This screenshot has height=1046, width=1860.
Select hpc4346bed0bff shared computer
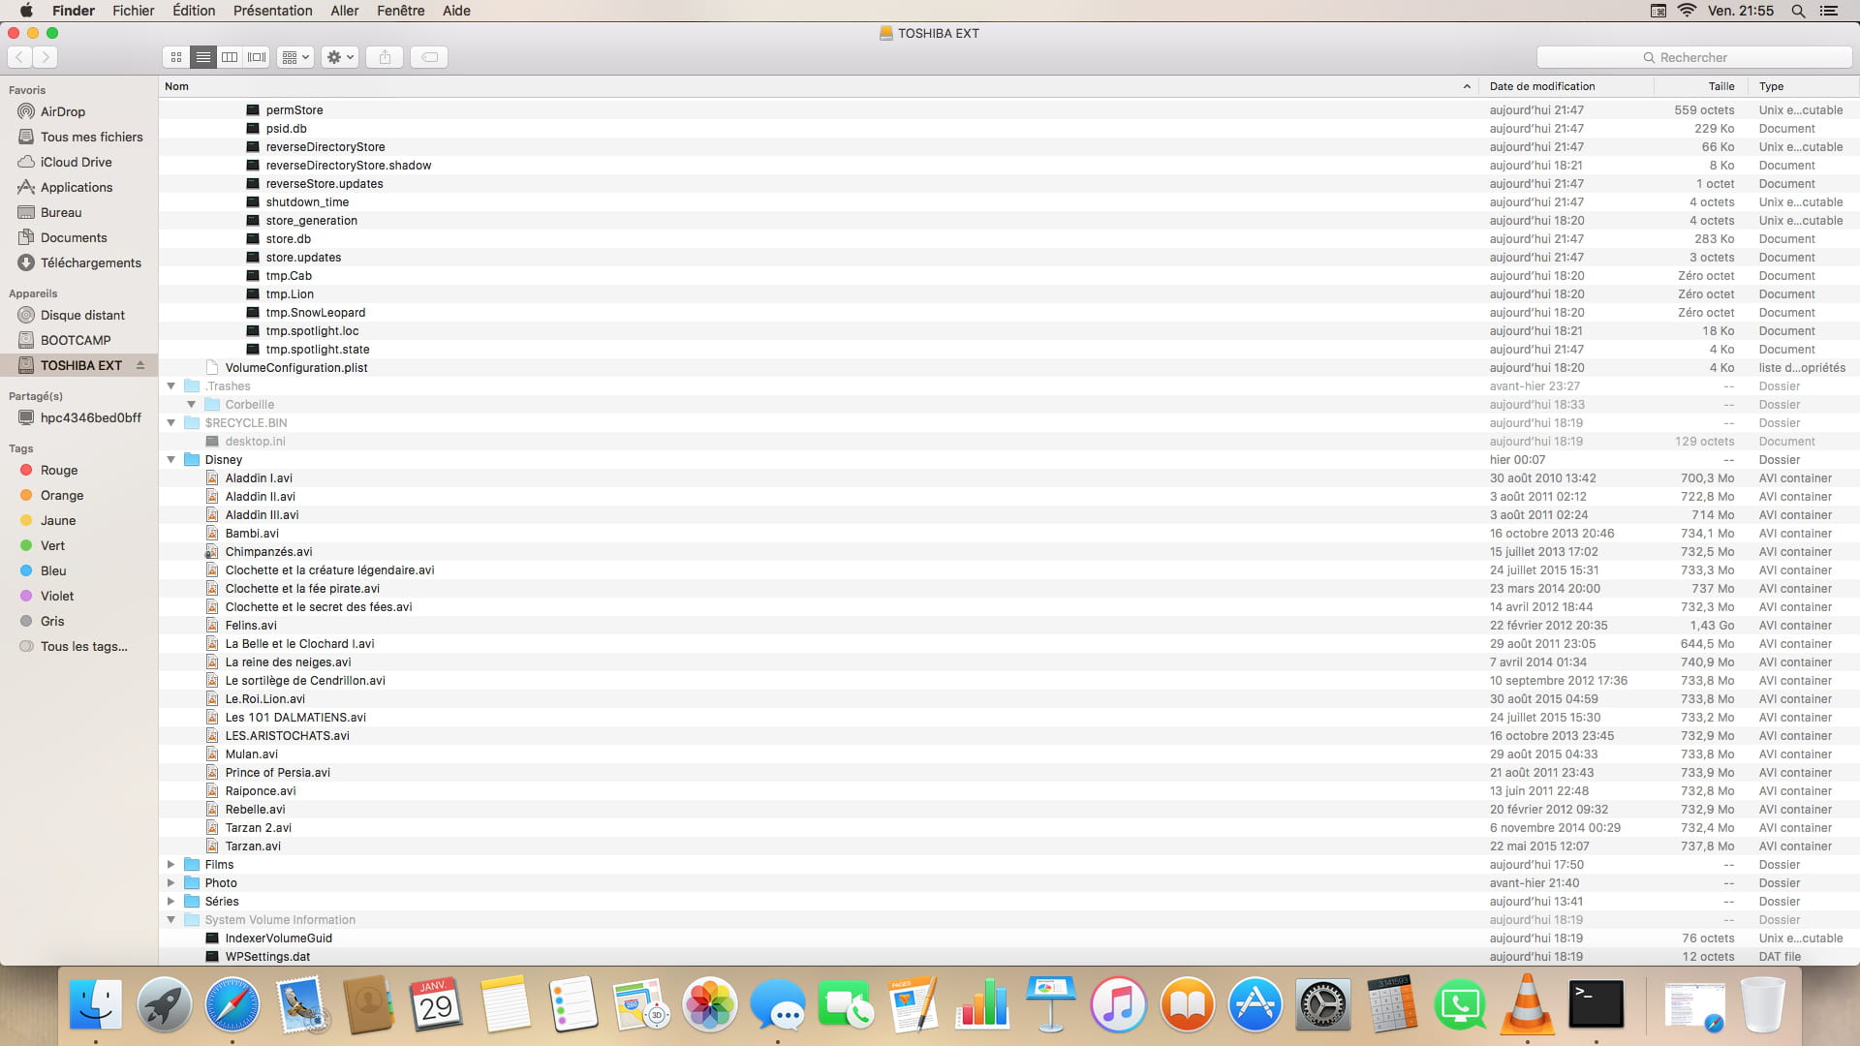tap(90, 417)
